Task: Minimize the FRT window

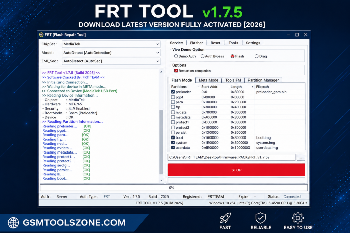Action: (x=288, y=35)
